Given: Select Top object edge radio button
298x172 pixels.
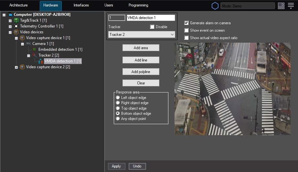Looking at the screenshot, I should click(x=118, y=108).
